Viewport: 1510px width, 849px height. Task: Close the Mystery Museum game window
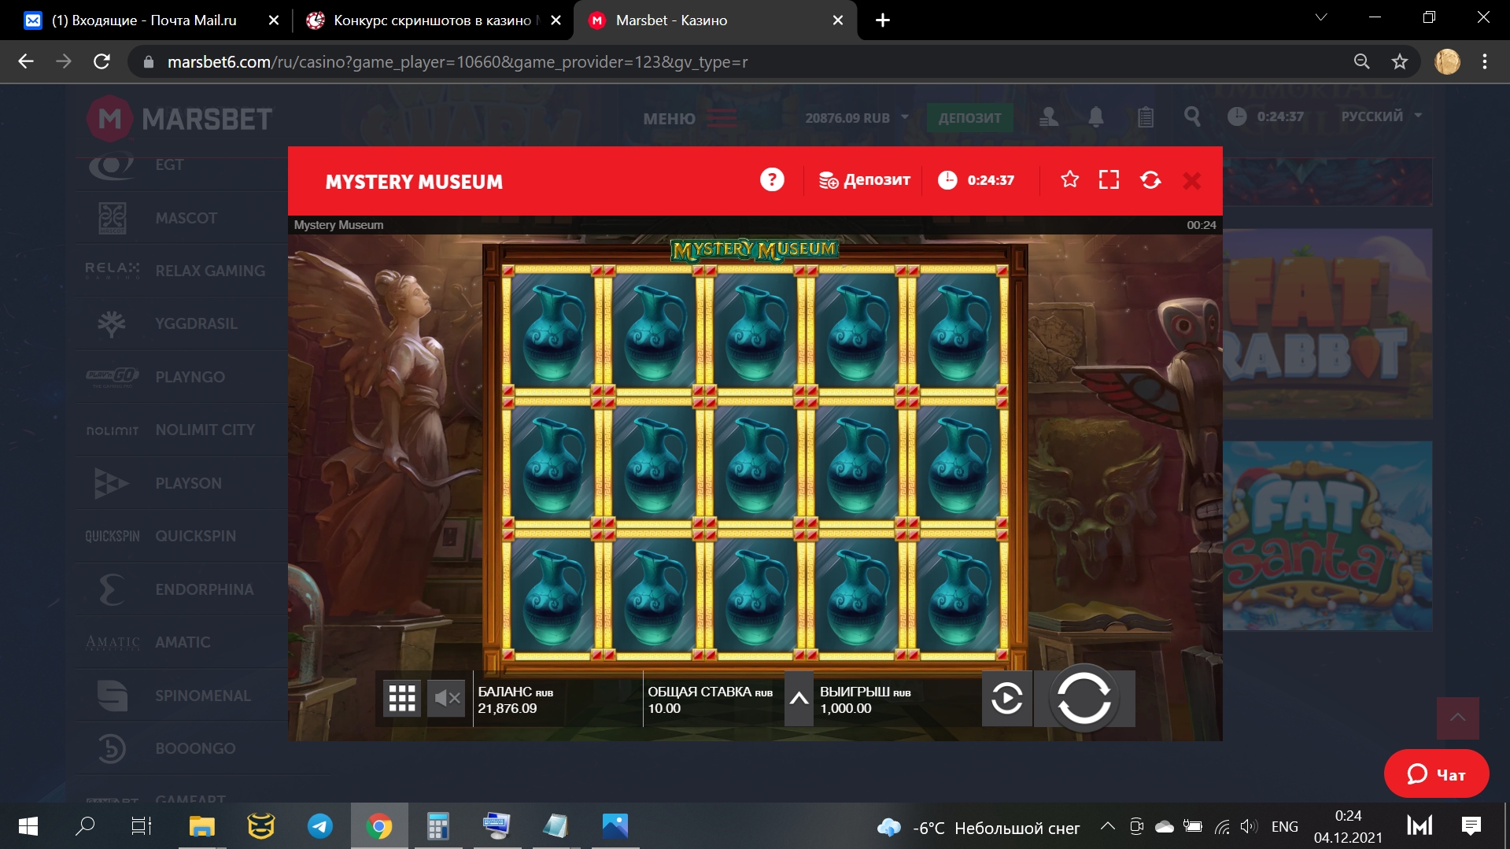tap(1192, 181)
